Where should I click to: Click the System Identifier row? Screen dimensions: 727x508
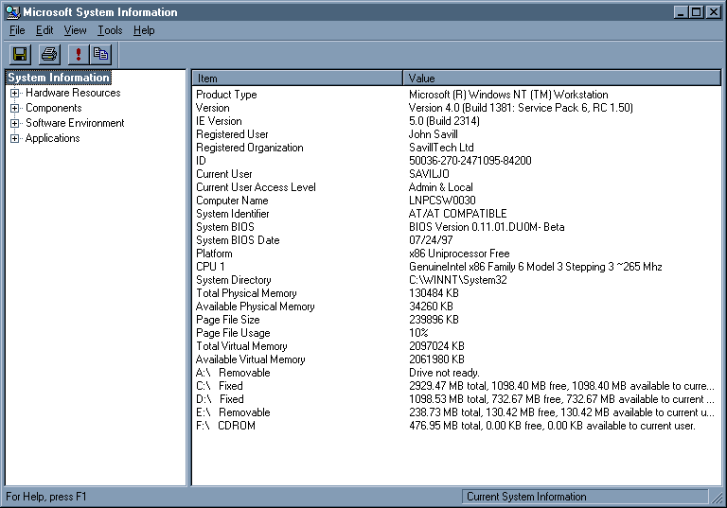(x=456, y=214)
